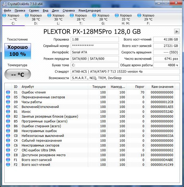Click the Атрибут column header

[54, 87]
